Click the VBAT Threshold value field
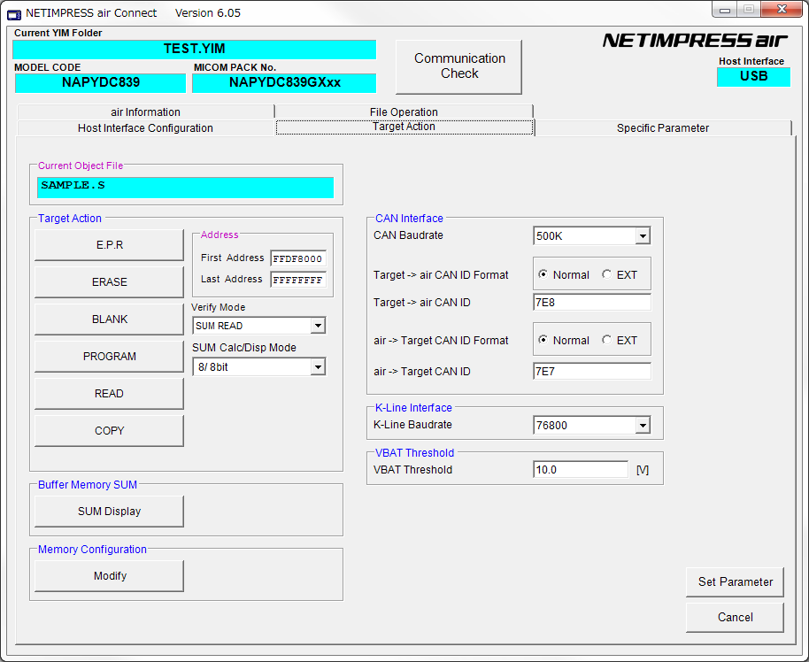Viewport: 809px width, 662px height. click(581, 470)
